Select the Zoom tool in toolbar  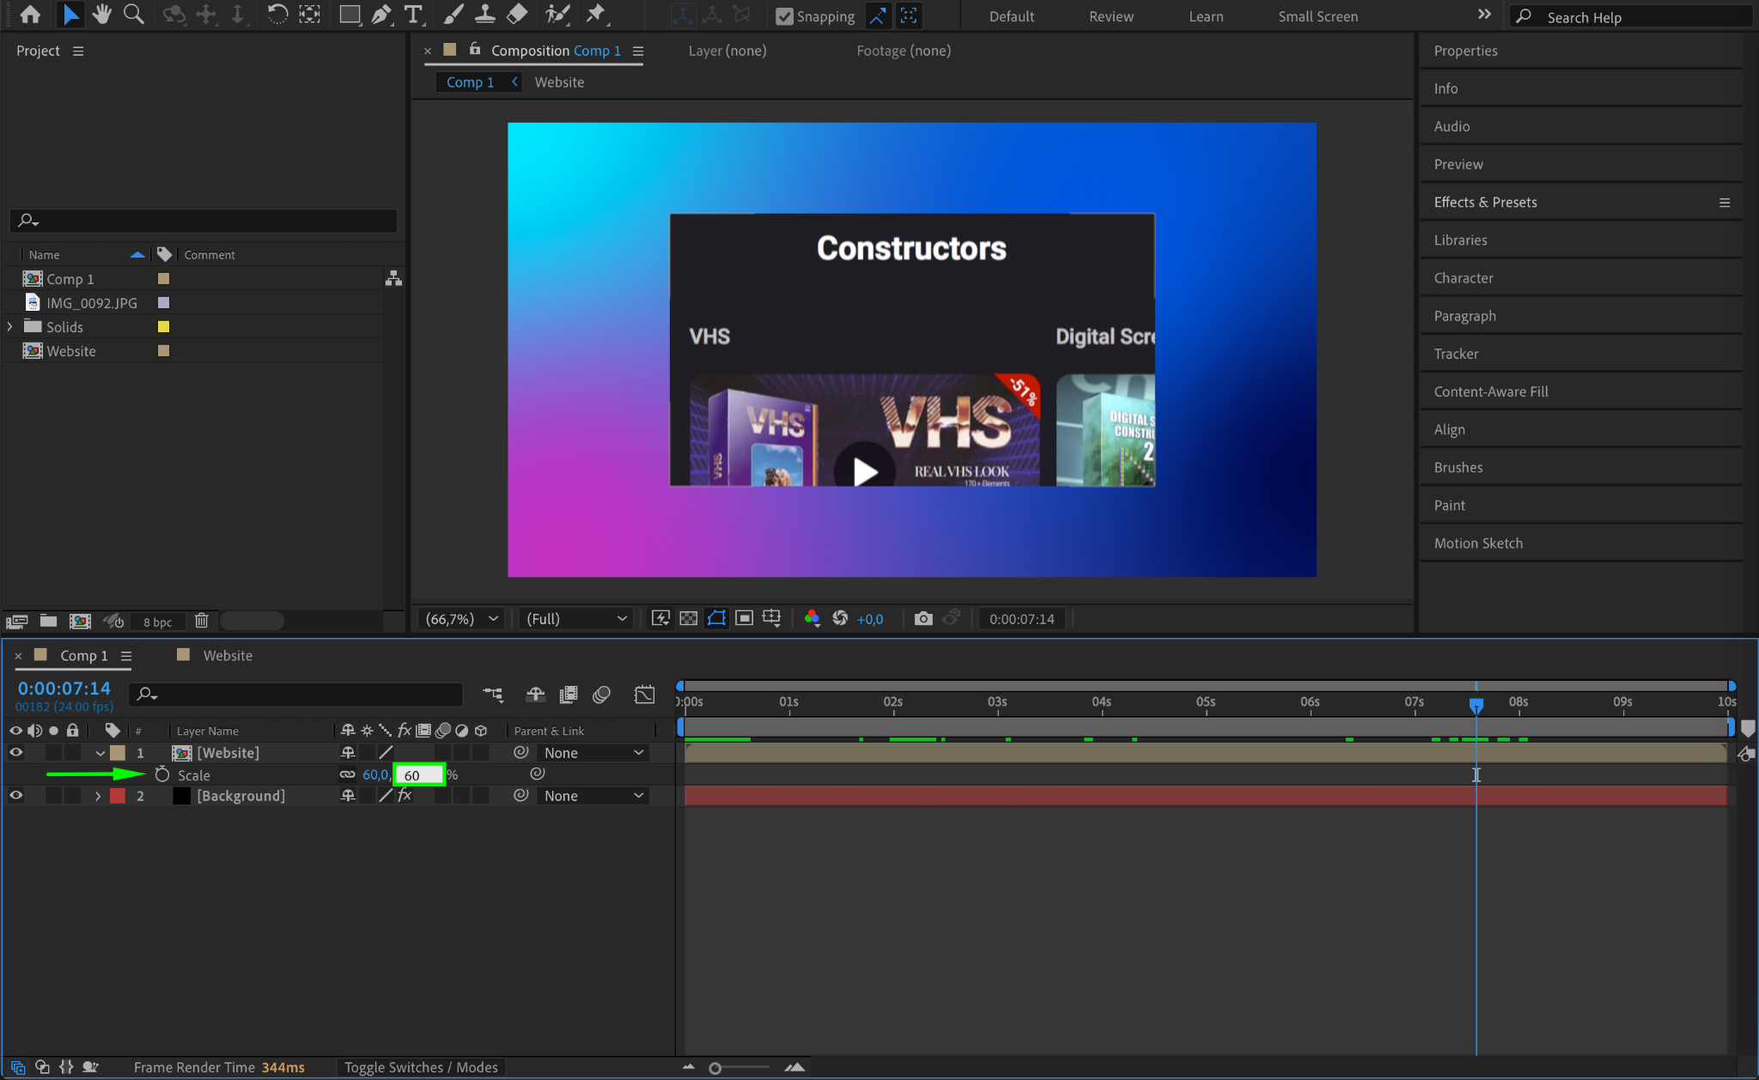(133, 14)
